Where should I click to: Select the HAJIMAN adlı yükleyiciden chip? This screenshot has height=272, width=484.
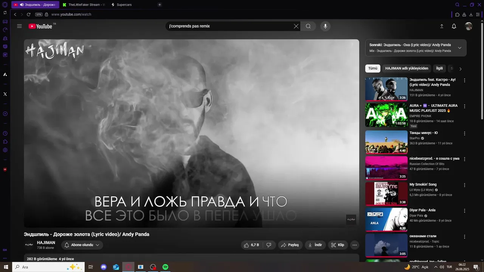click(406, 68)
